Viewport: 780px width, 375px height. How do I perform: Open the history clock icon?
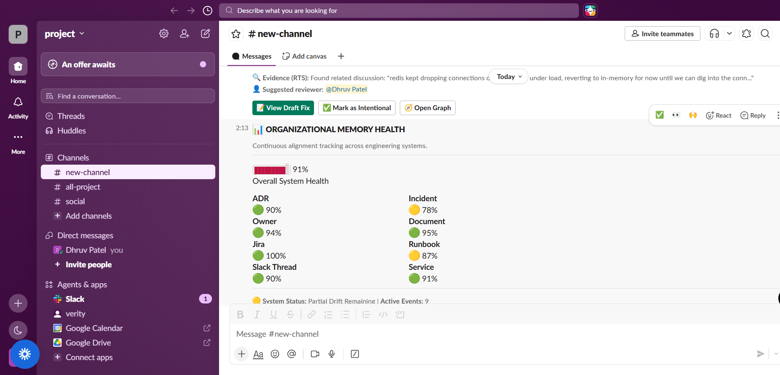(x=207, y=10)
